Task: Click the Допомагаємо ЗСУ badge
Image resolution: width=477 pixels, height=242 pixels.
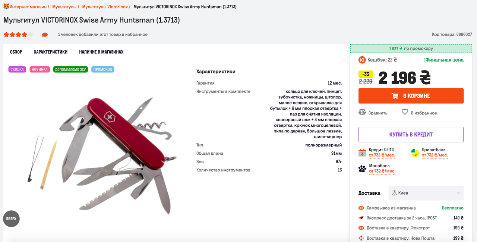Action: (70, 69)
